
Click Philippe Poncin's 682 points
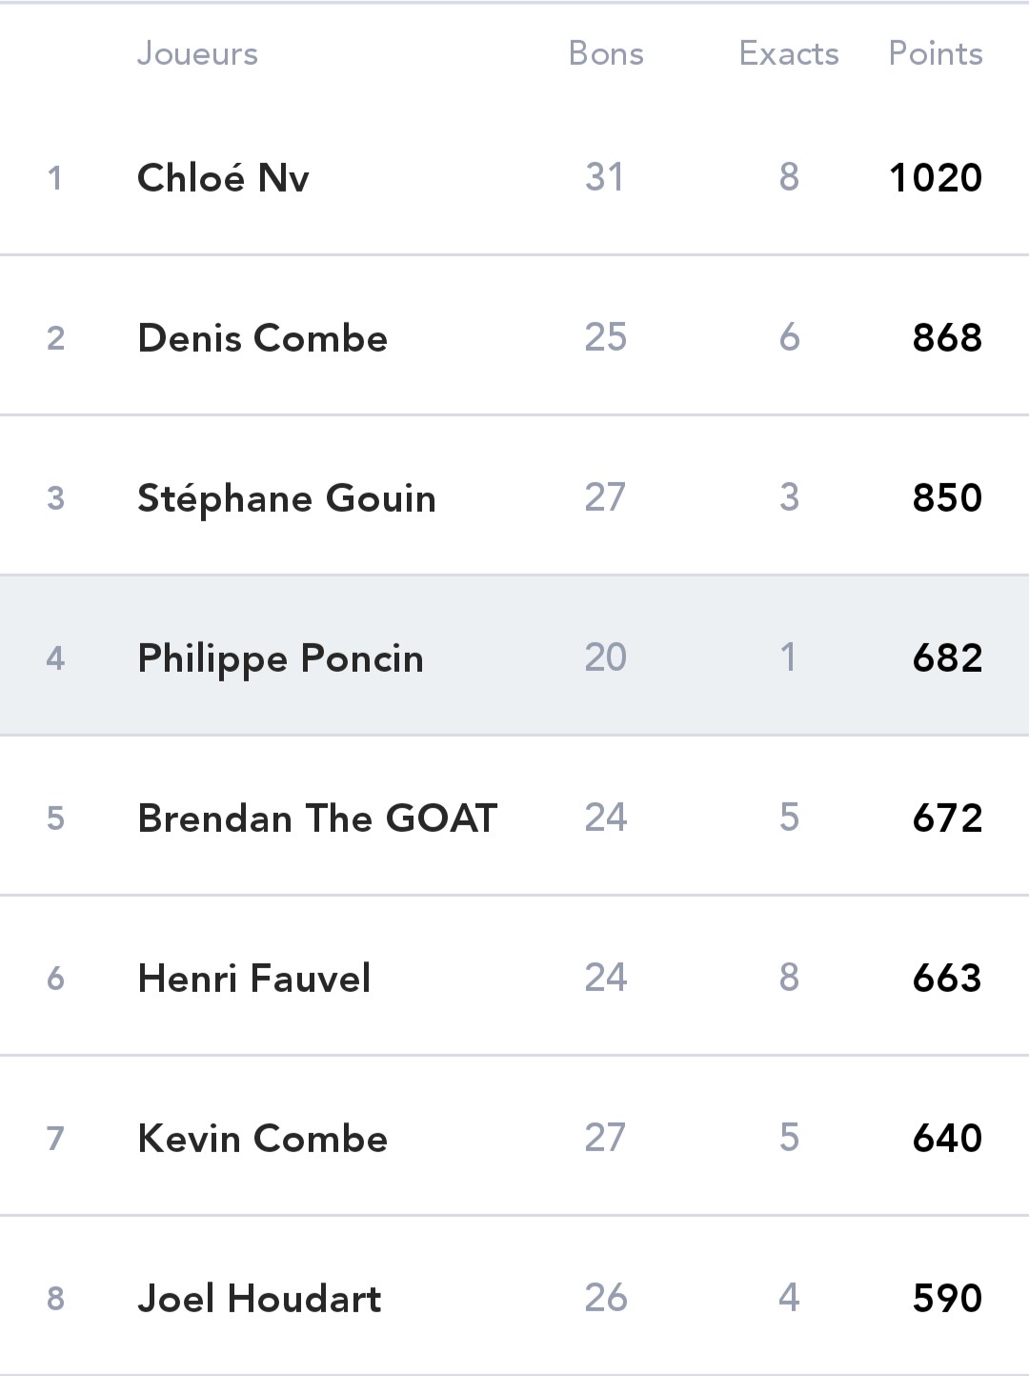[947, 658]
